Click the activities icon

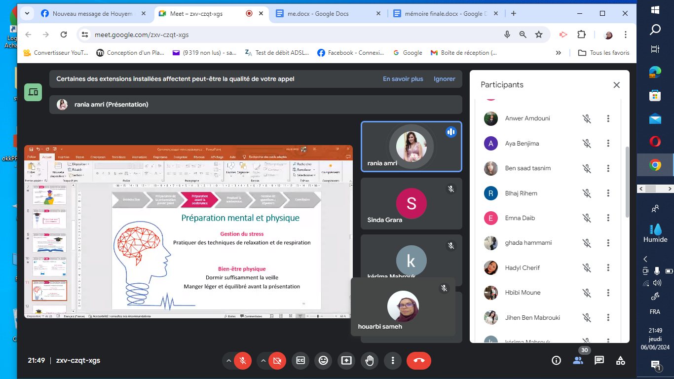[x=621, y=360]
